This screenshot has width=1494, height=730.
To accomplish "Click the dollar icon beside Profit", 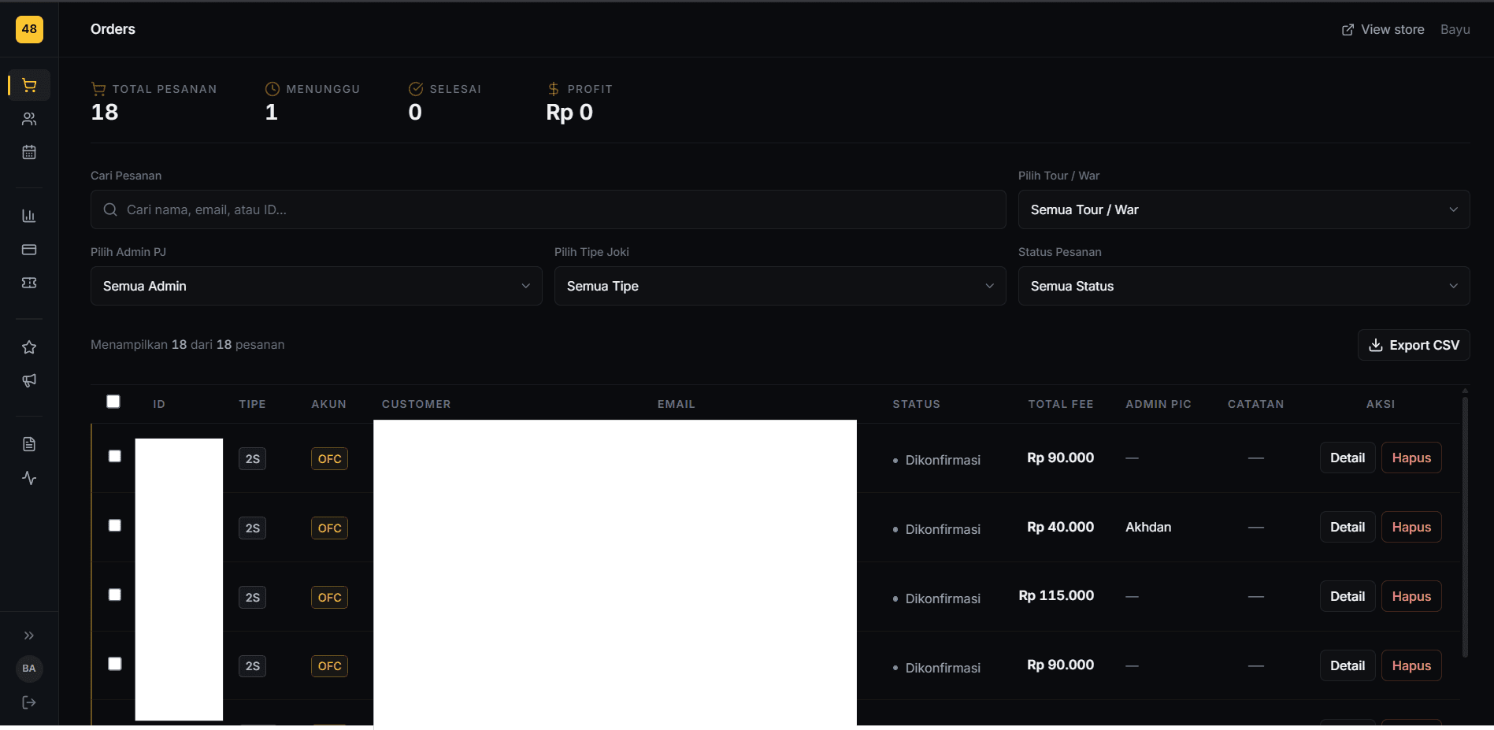I will click(554, 89).
